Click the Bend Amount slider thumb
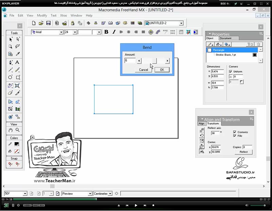The image size is (272, 211). click(154, 61)
